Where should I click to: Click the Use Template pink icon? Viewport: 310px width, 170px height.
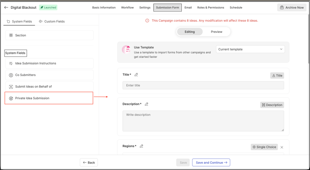click(126, 50)
